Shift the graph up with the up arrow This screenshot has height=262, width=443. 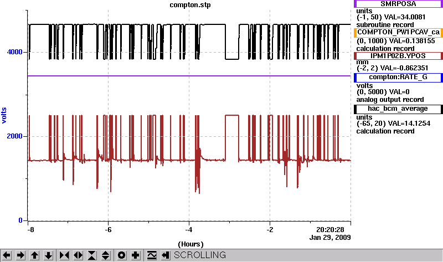pyautogui.click(x=34, y=255)
